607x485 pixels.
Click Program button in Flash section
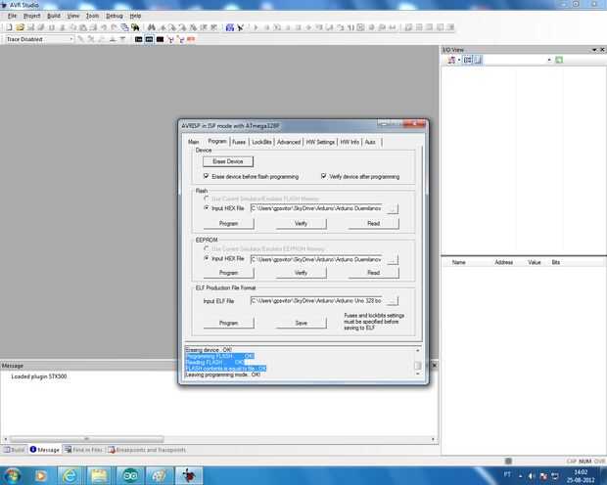228,224
